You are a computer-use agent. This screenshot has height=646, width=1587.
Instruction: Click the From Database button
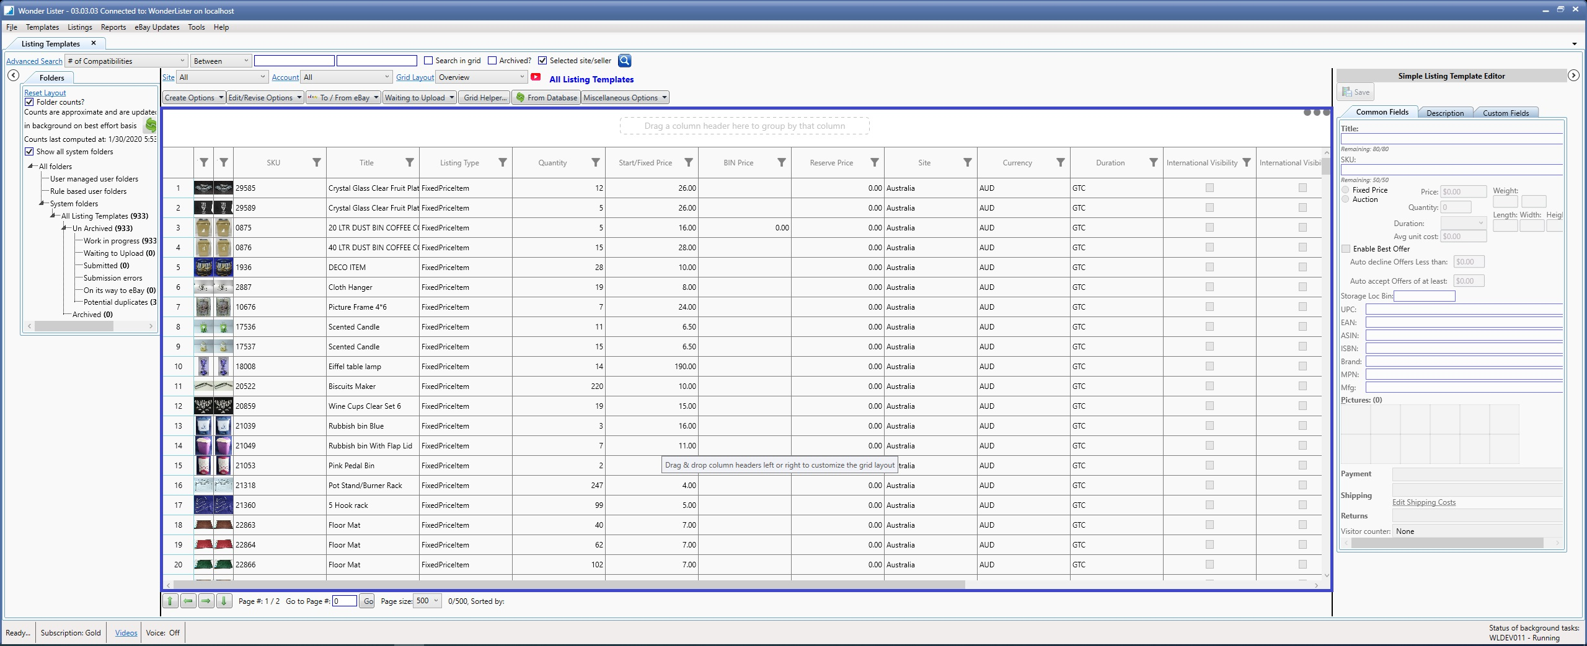point(546,98)
